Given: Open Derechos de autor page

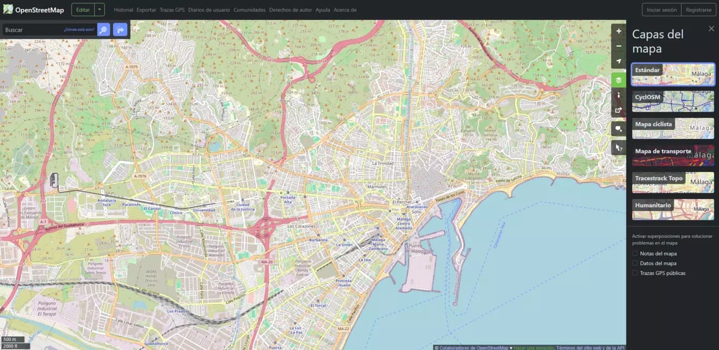Looking at the screenshot, I should pyautogui.click(x=290, y=10).
